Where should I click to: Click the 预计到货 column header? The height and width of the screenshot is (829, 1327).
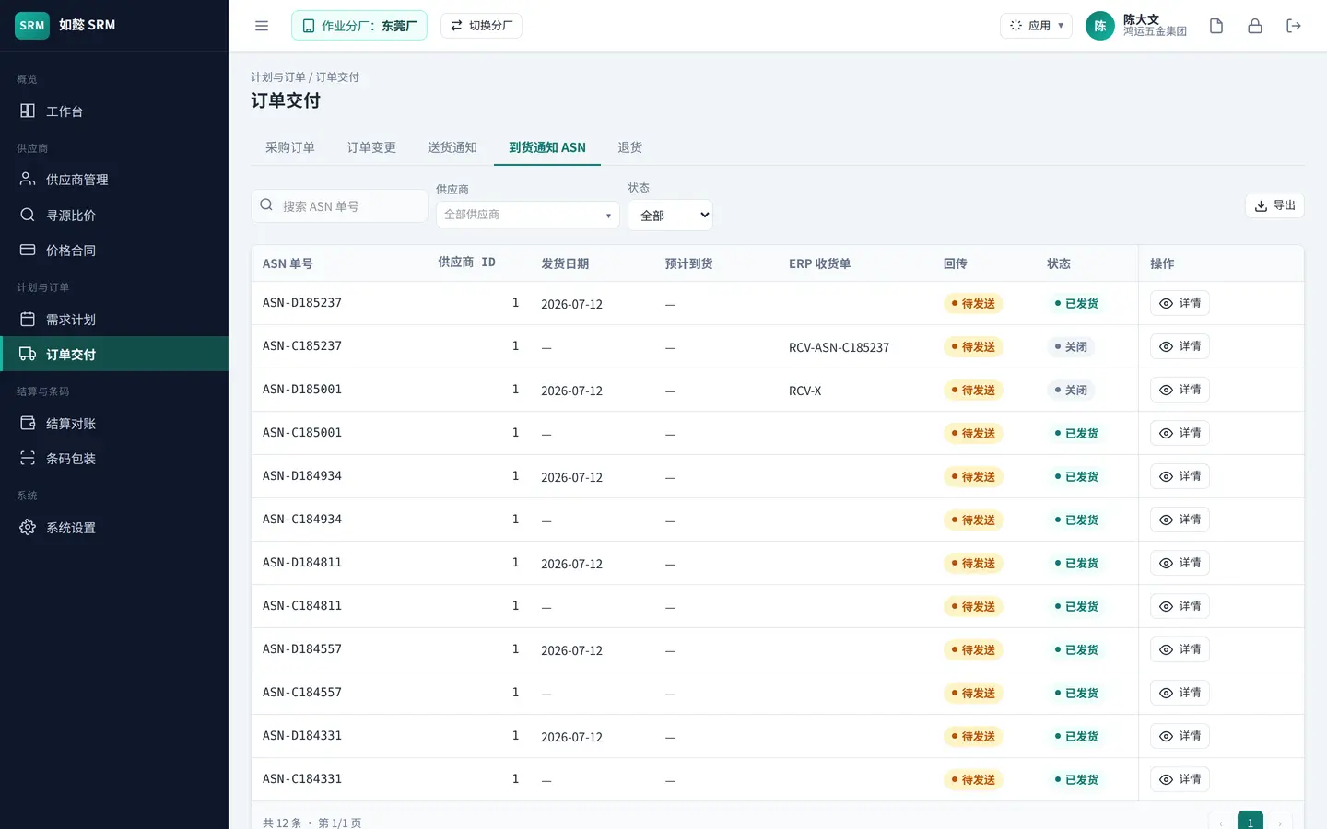pyautogui.click(x=688, y=263)
